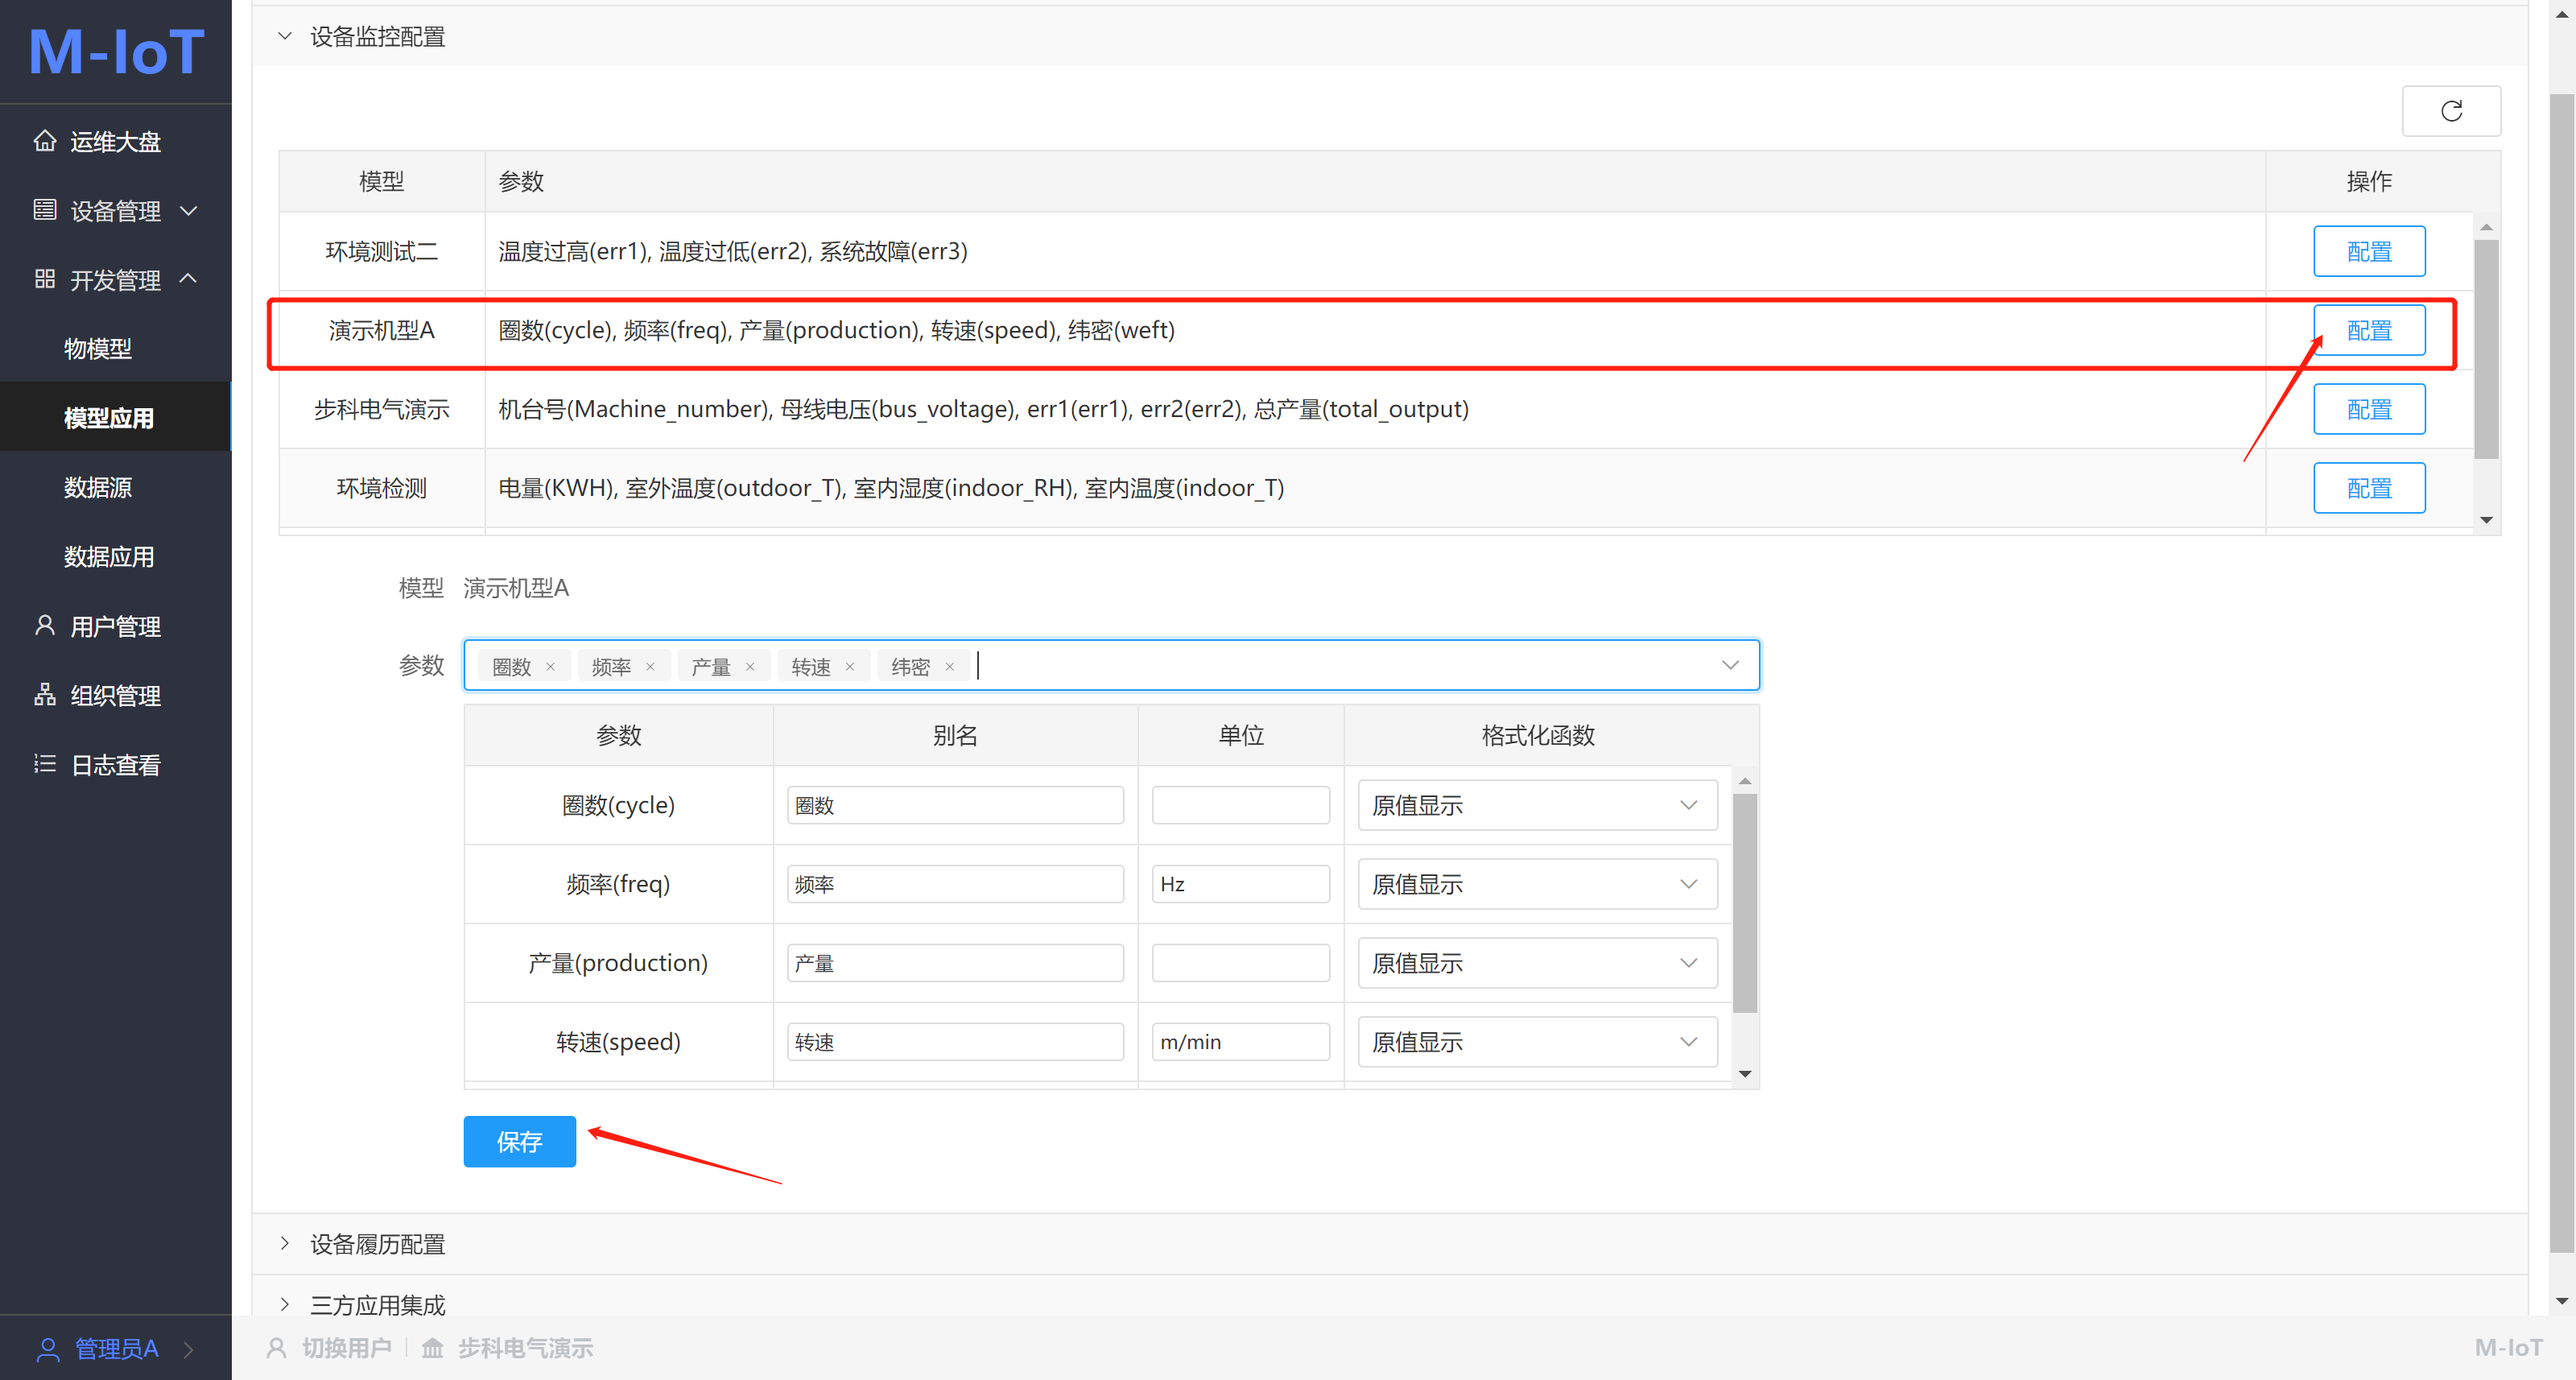Click the 别名 input for 转速(speed)
The image size is (2576, 1380).
(x=955, y=1042)
